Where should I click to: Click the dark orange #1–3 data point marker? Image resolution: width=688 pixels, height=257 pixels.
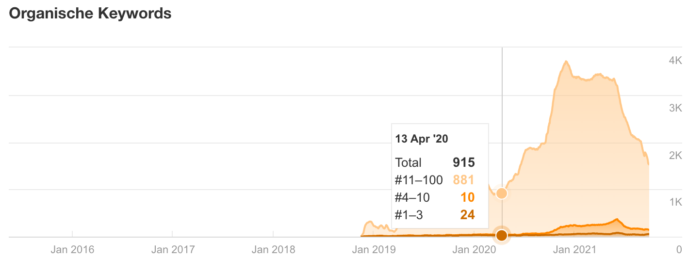502,236
